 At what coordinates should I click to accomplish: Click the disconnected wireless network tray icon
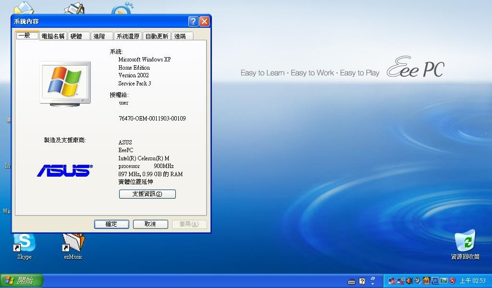[400, 281]
